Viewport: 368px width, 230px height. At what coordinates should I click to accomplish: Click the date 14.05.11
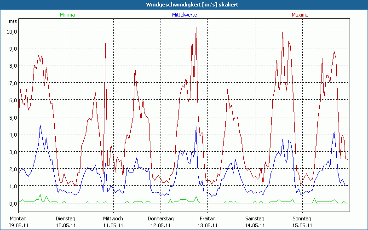pyautogui.click(x=255, y=225)
